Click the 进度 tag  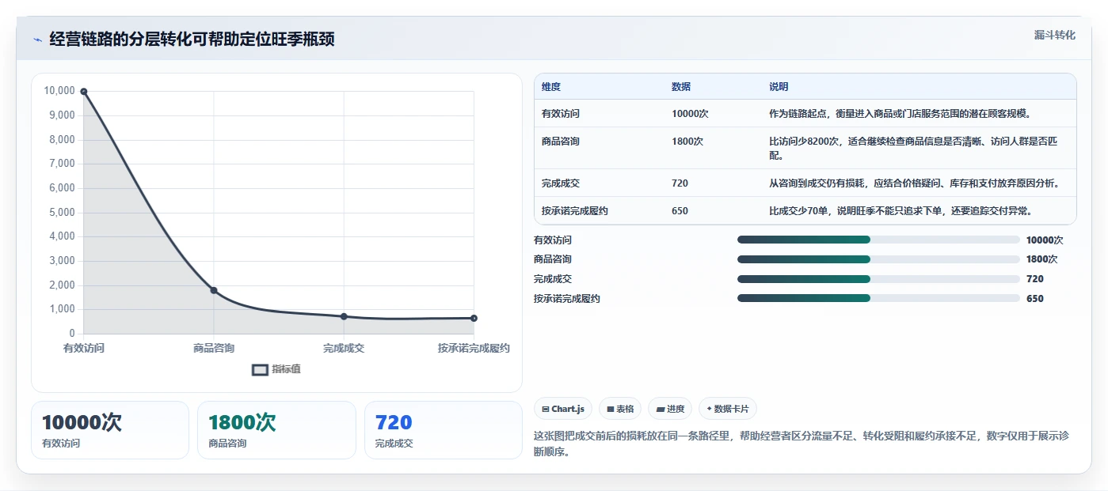click(x=670, y=409)
